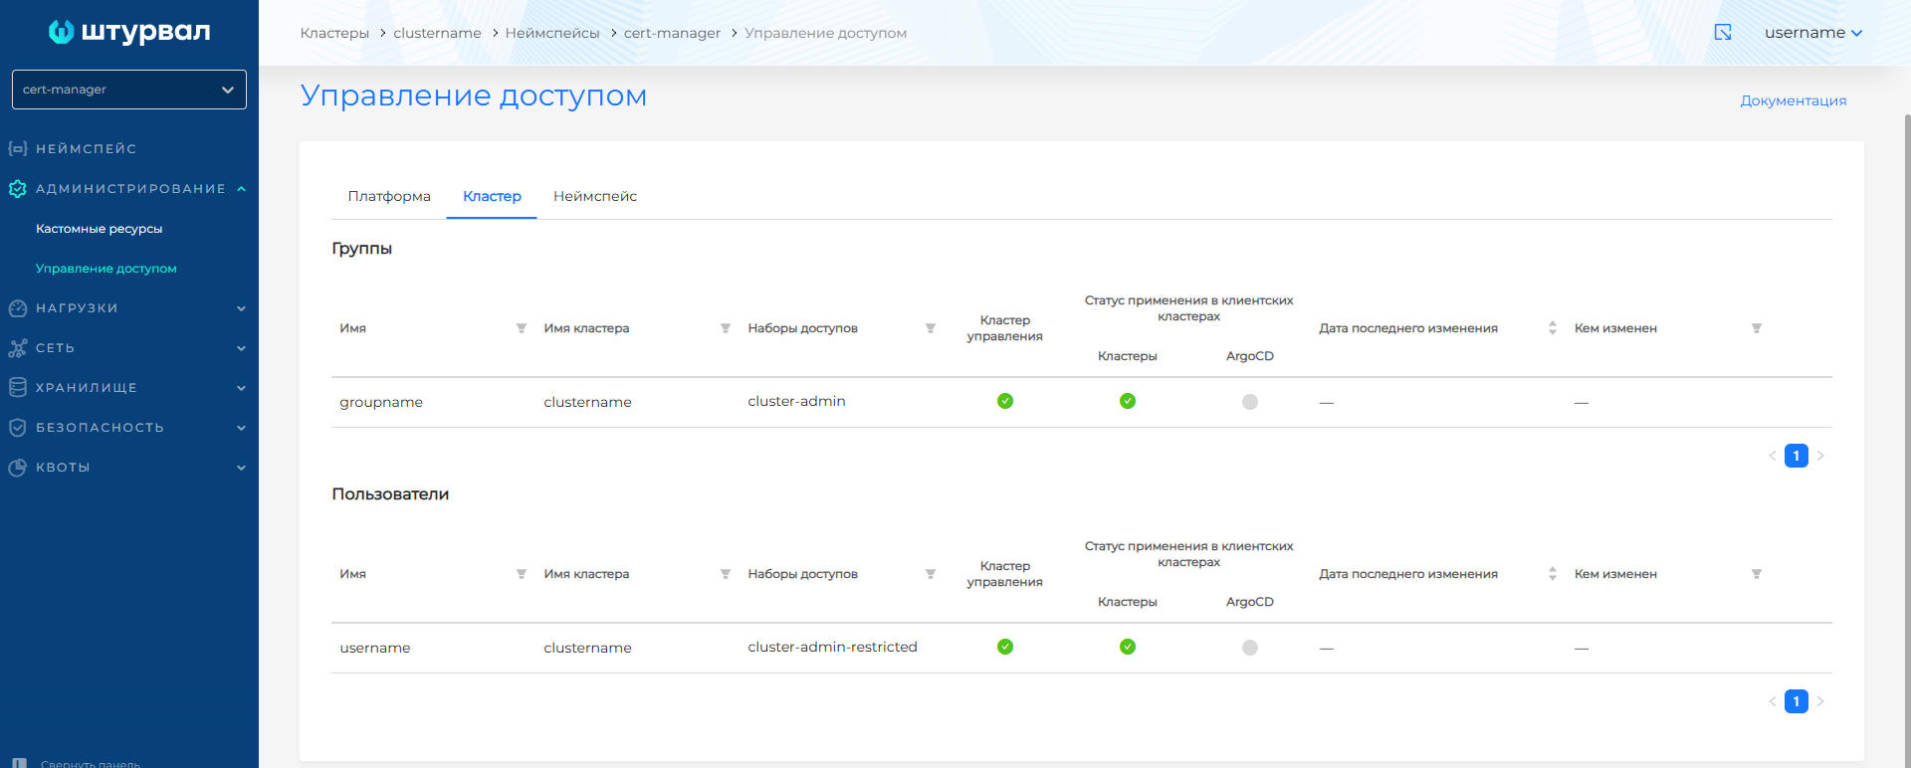Switch to the Неймспейс tab
Viewport: 1911px width, 768px height.
point(595,196)
